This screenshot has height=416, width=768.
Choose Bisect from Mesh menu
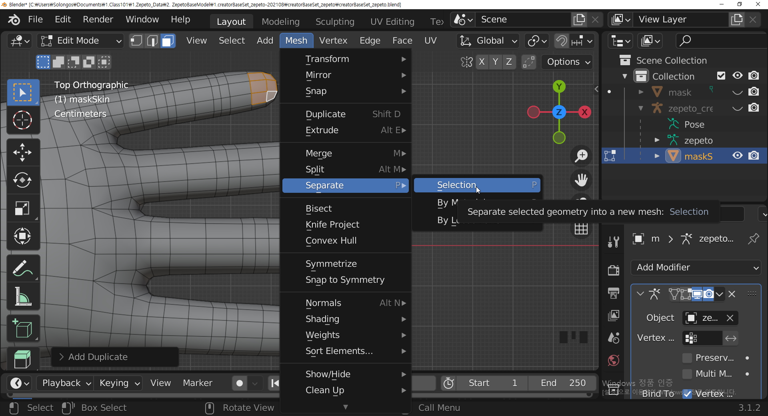tap(346, 209)
